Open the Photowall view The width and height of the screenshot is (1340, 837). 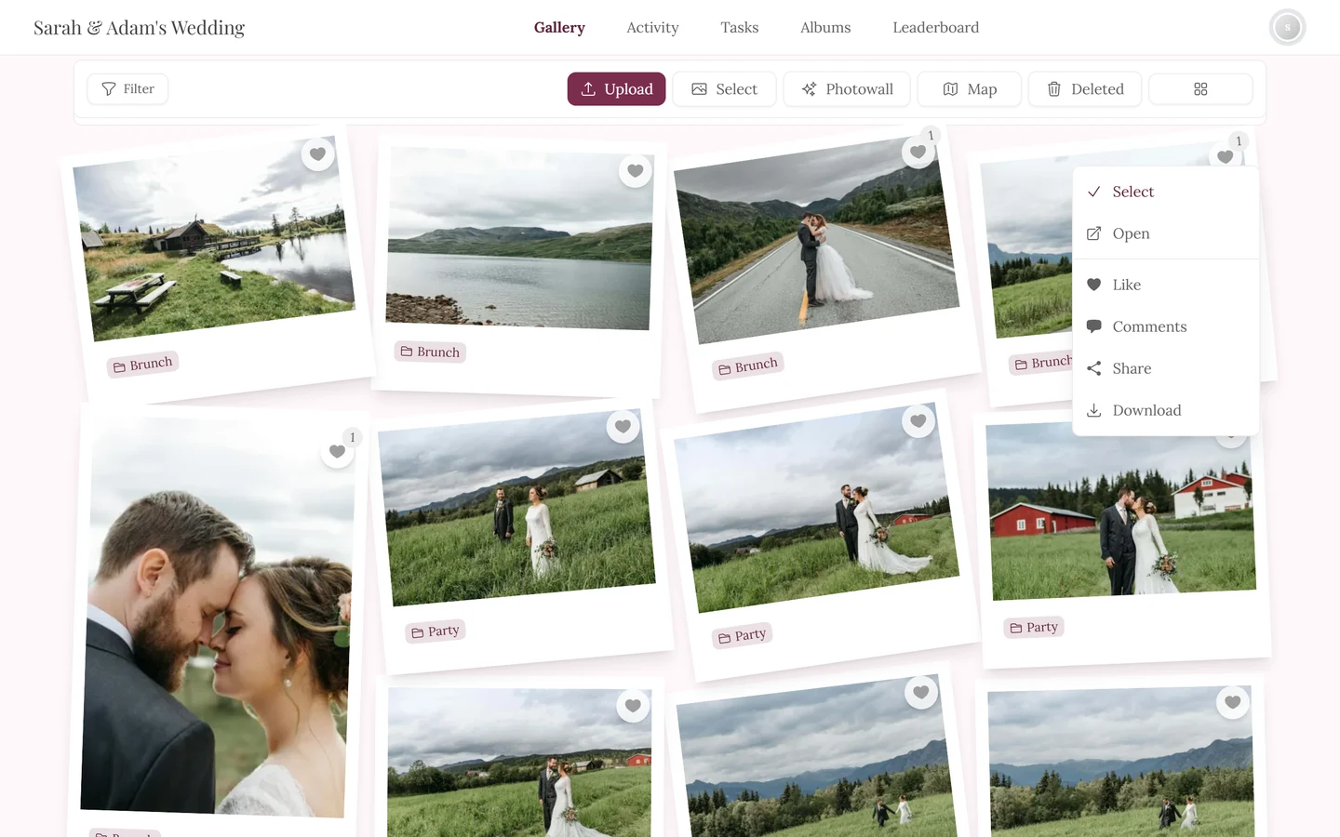(x=847, y=89)
